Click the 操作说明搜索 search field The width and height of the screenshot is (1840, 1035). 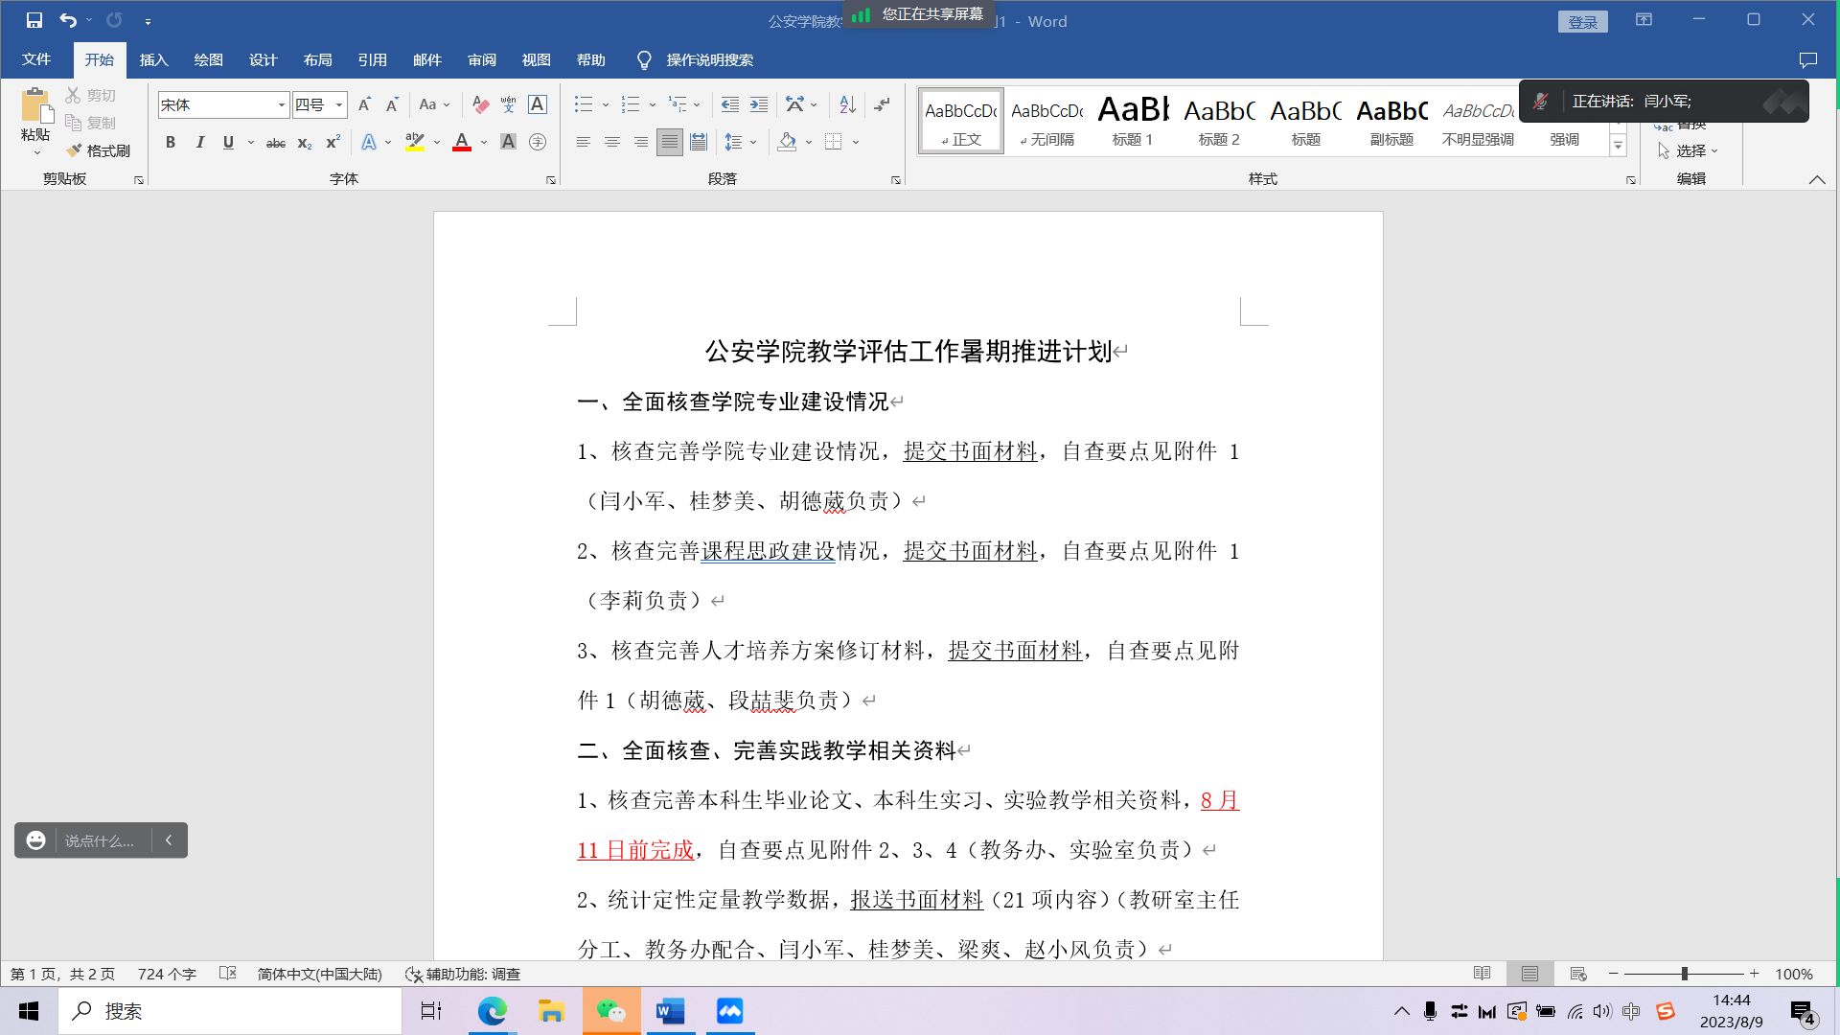pyautogui.click(x=709, y=59)
